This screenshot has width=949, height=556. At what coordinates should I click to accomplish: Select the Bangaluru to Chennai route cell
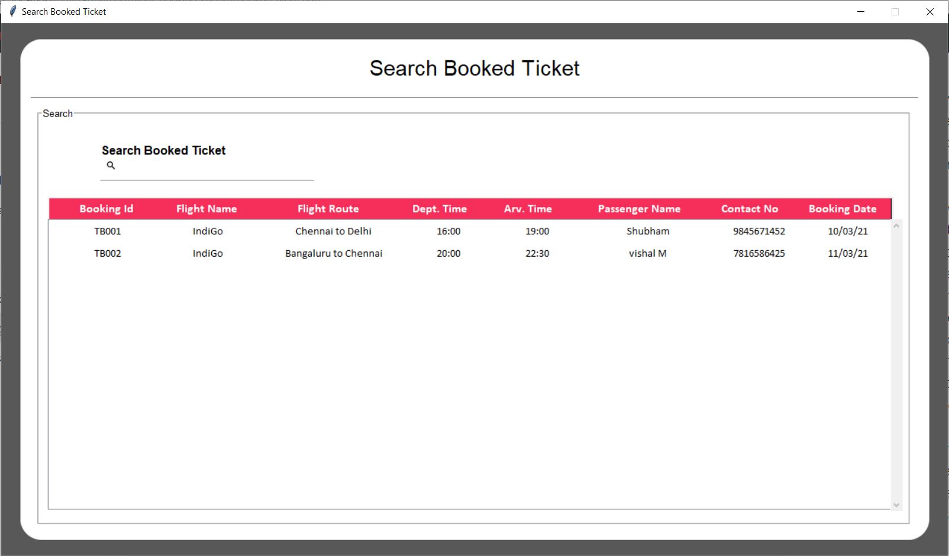coord(334,254)
